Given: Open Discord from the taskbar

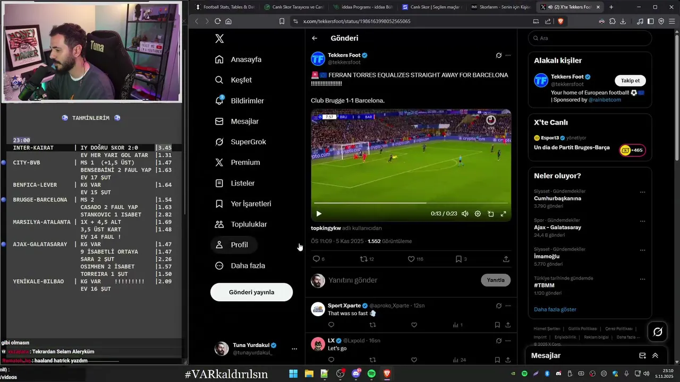Looking at the screenshot, I should [355, 374].
